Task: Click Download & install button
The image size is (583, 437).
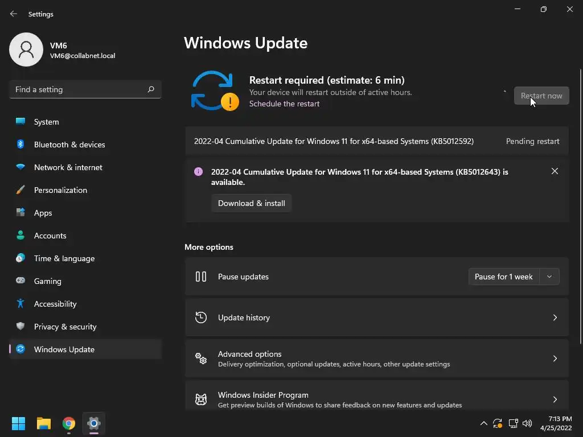Action: (x=251, y=203)
